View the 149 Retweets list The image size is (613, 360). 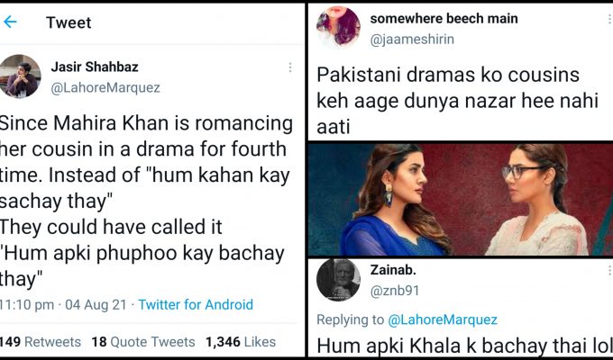(40, 342)
